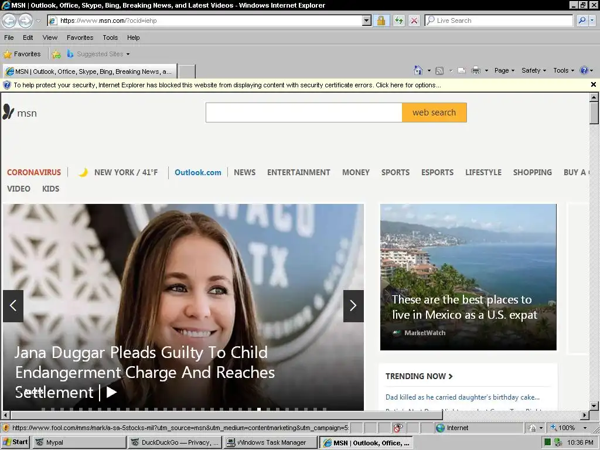Image resolution: width=600 pixels, height=450 pixels.
Task: Open 'Dad killed as he carried' trending story
Action: (462, 397)
